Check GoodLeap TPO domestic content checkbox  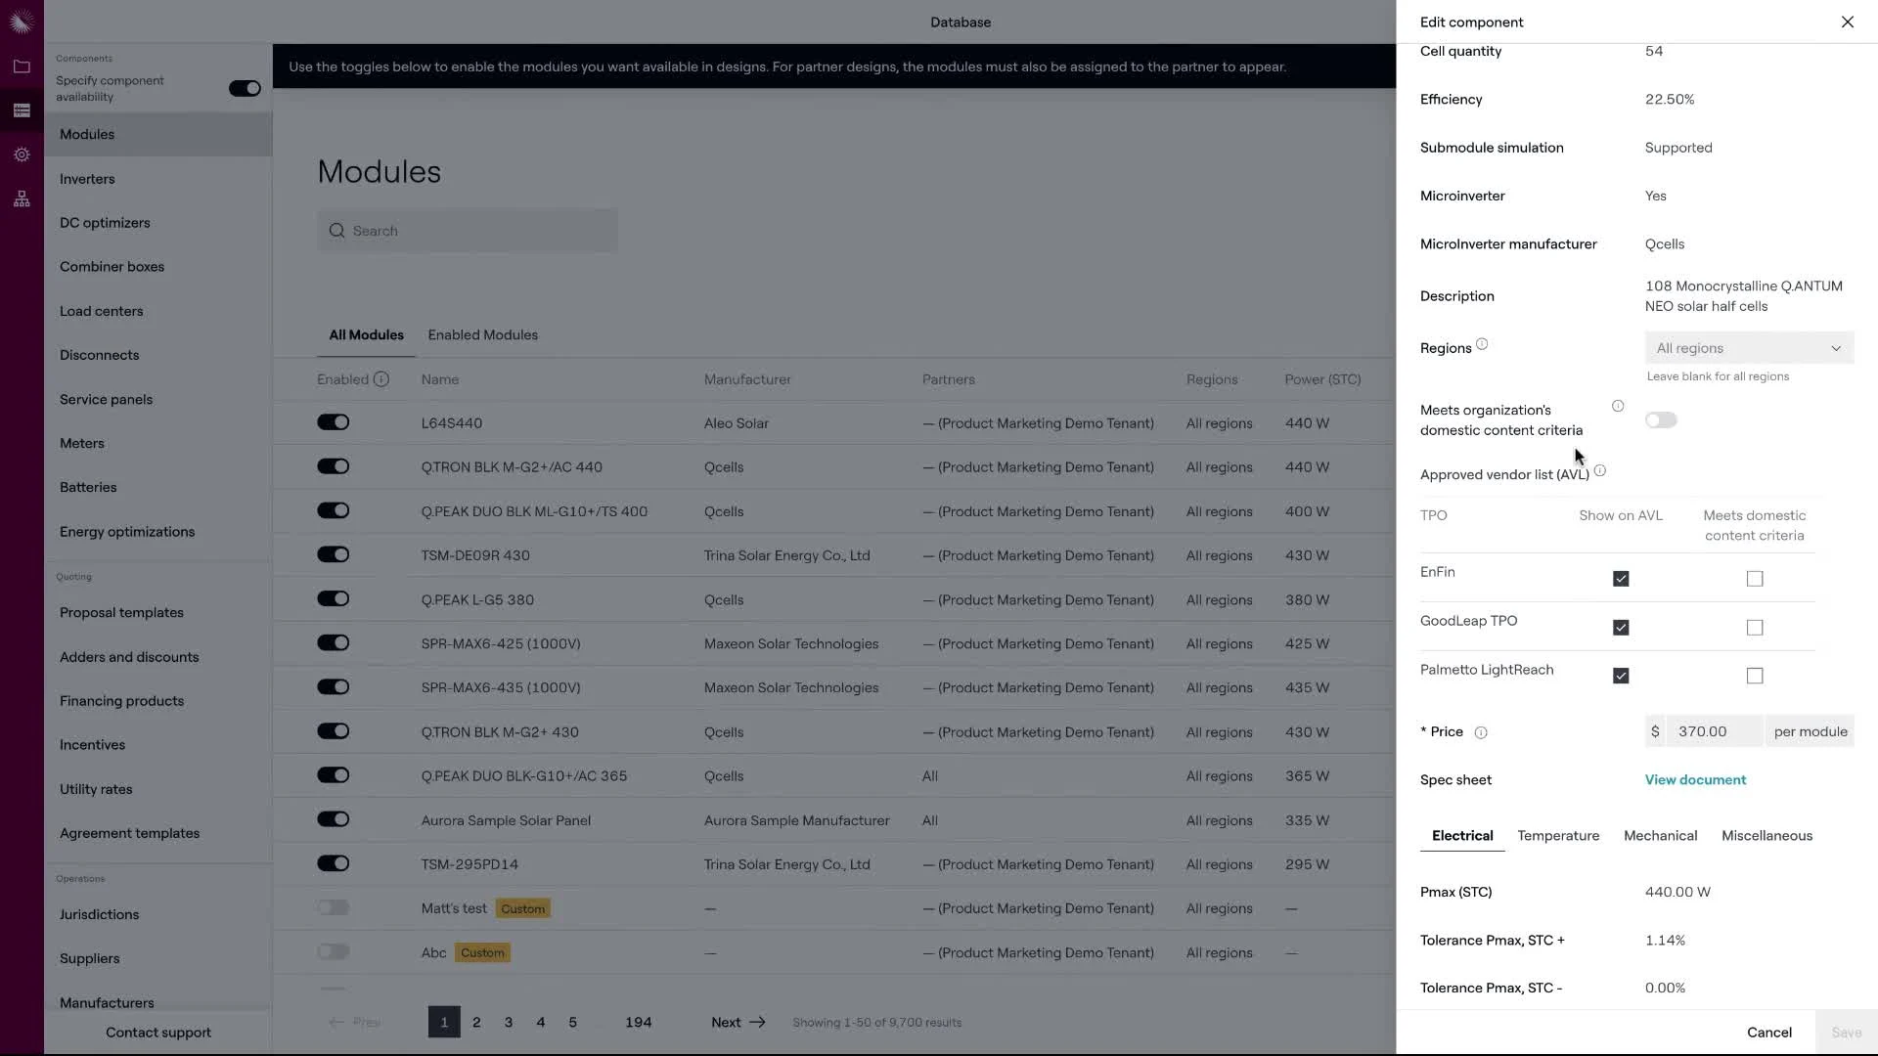1755,628
